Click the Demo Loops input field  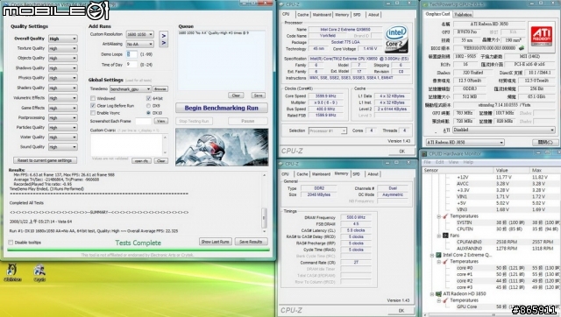click(131, 54)
